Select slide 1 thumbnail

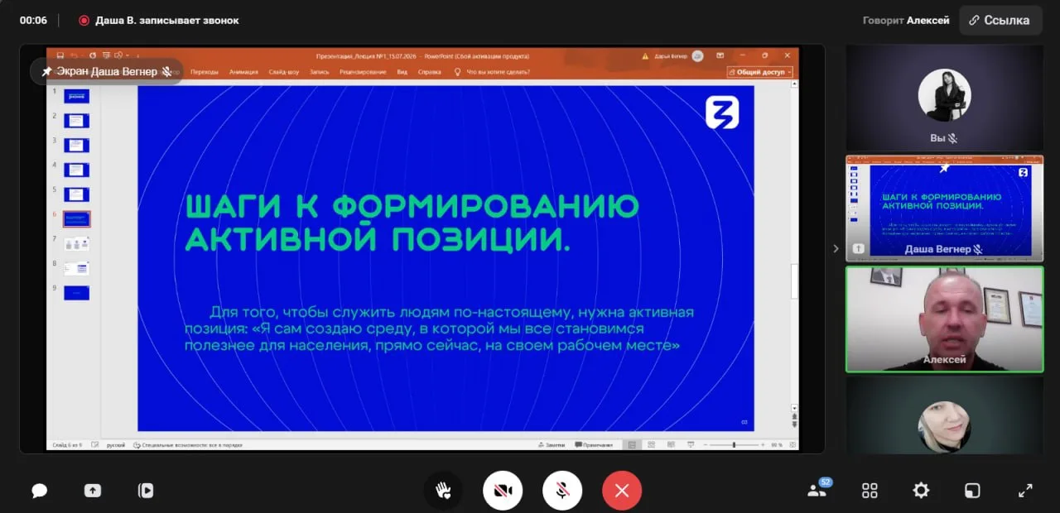coord(76,96)
